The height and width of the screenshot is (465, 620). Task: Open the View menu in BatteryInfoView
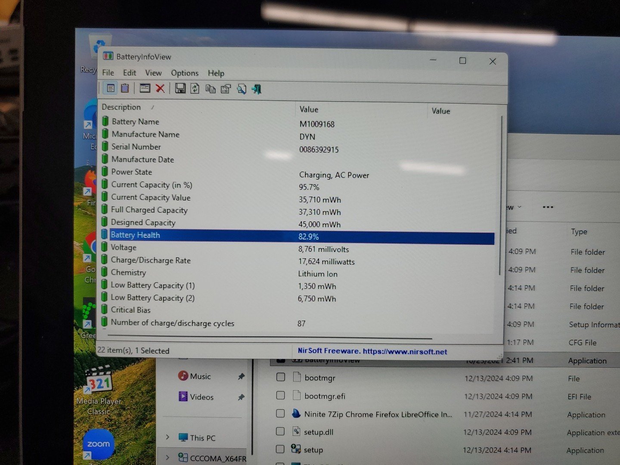pyautogui.click(x=153, y=73)
